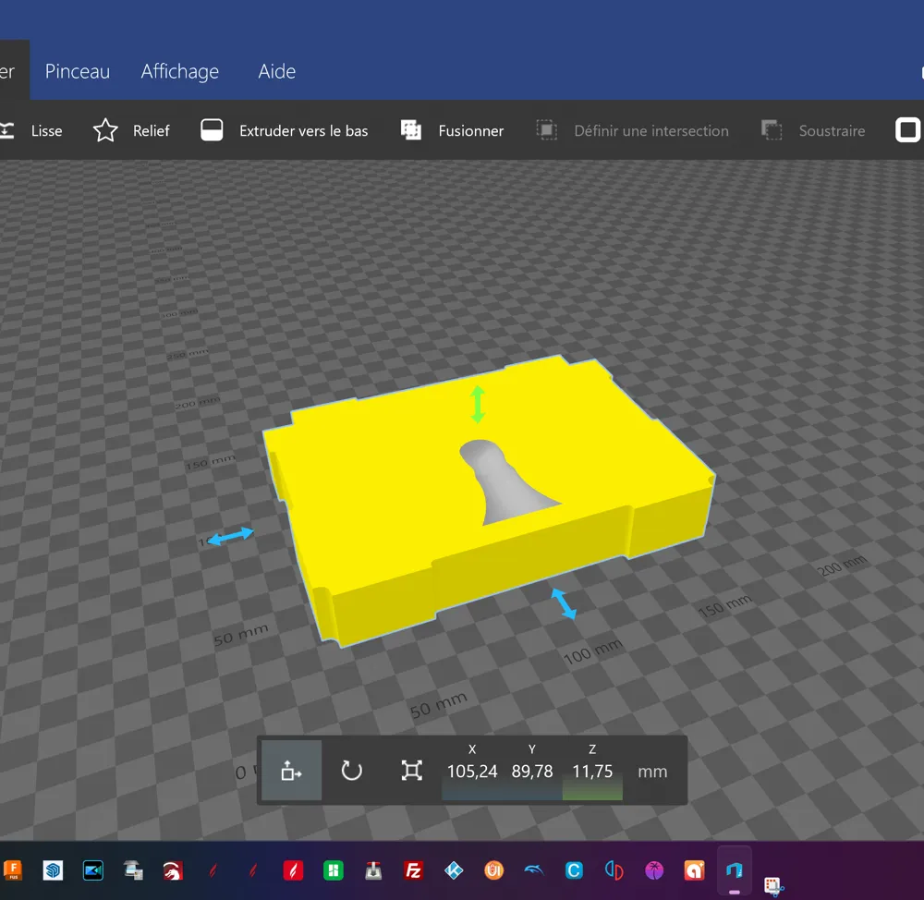Click the Fusionner merge icon
The width and height of the screenshot is (924, 900).
click(x=411, y=130)
